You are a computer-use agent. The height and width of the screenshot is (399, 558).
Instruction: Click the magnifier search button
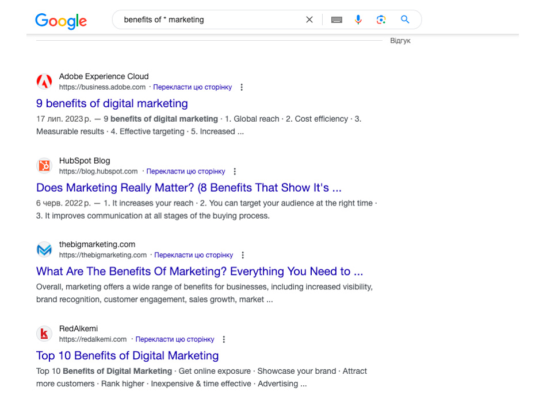tap(405, 20)
